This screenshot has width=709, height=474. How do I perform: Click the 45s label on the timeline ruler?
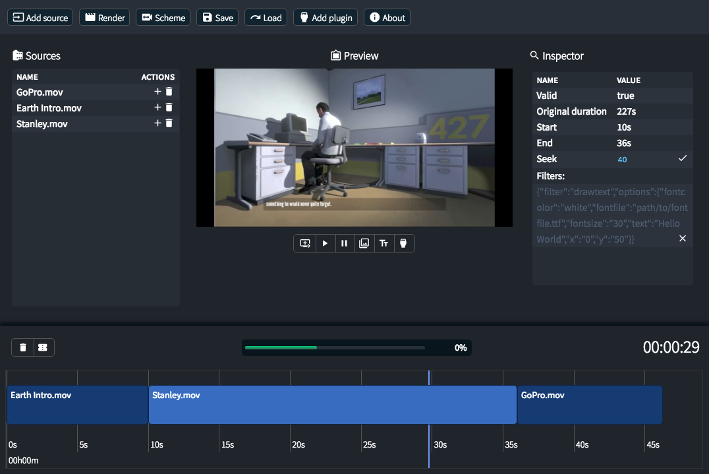(653, 444)
